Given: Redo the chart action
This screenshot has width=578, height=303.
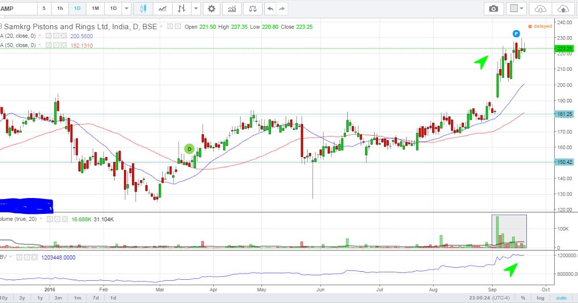Looking at the screenshot, I should pyautogui.click(x=282, y=8).
